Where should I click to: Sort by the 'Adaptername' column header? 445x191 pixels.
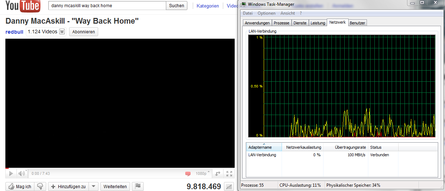coord(264,147)
